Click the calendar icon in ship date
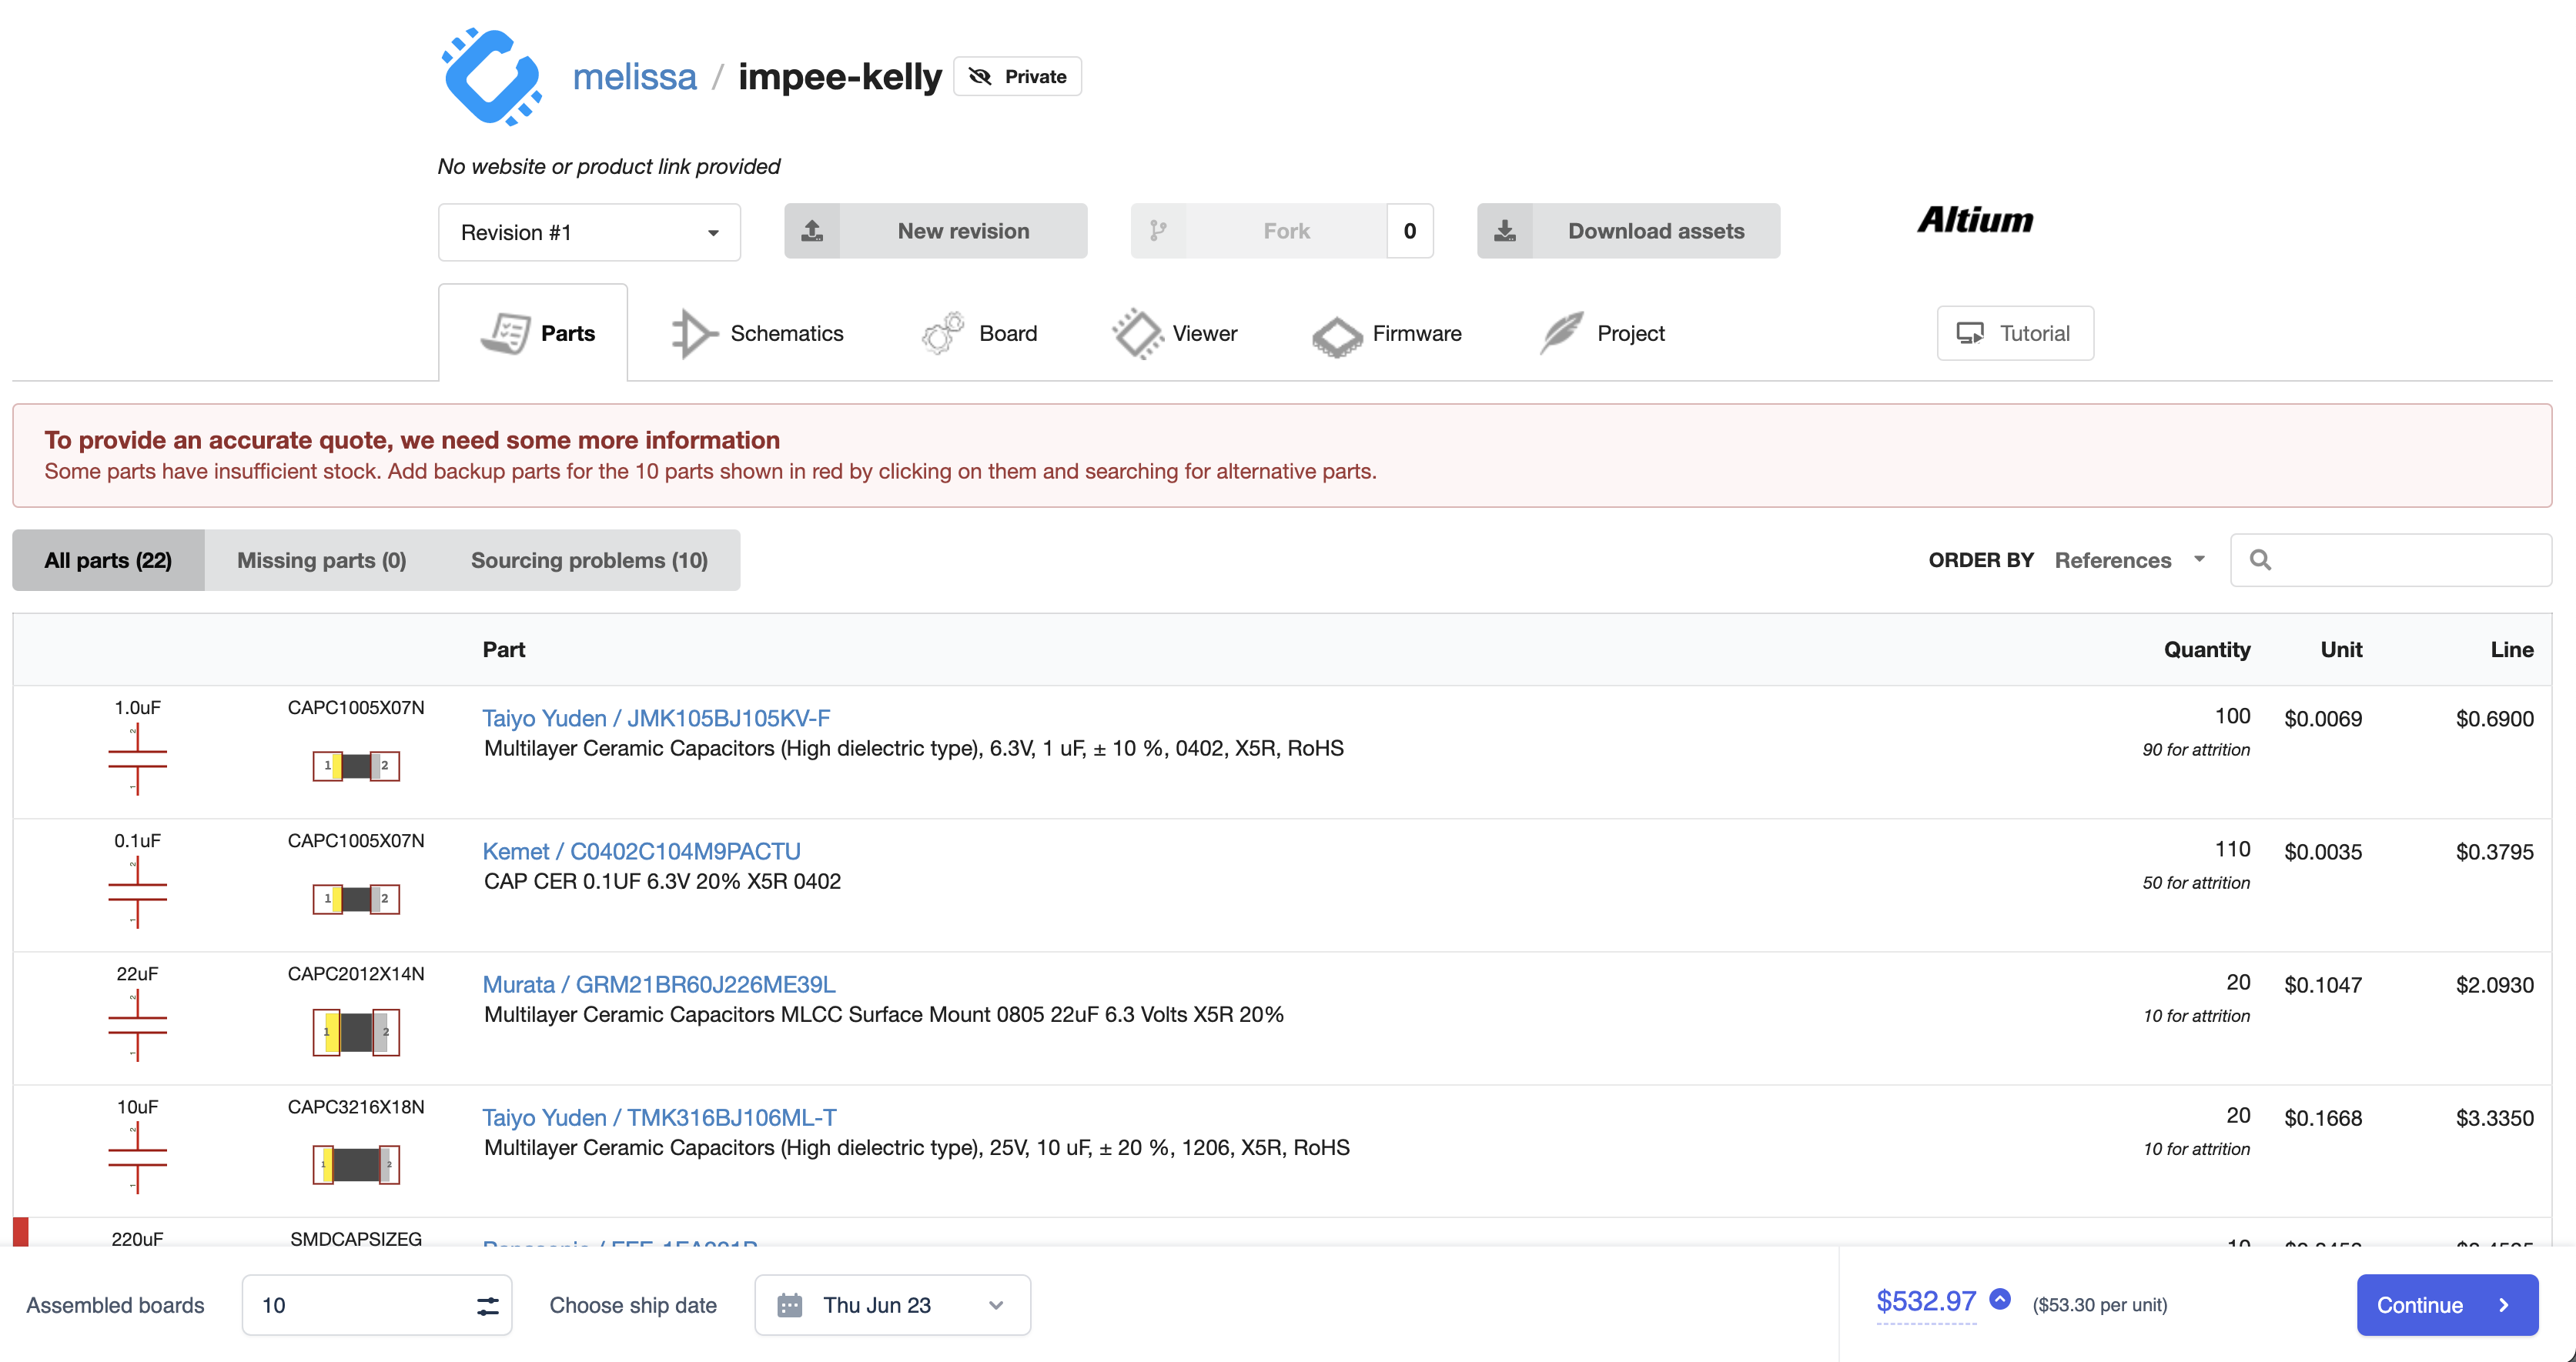Image resolution: width=2576 pixels, height=1362 pixels. click(790, 1305)
